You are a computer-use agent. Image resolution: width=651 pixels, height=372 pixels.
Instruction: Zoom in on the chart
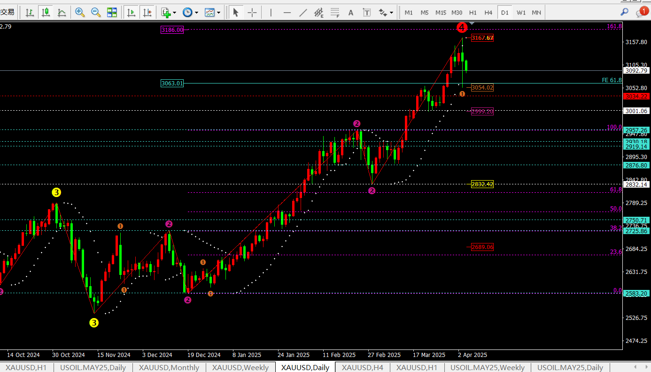(x=80, y=13)
